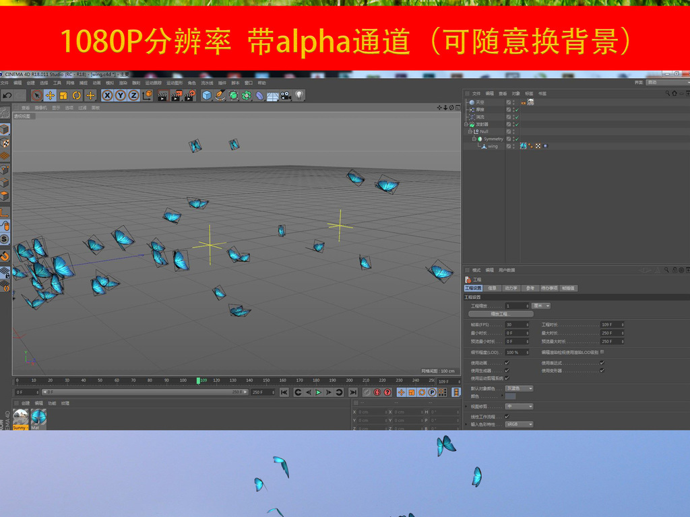Toggle the 使用表达式 checkbox
The width and height of the screenshot is (690, 517).
tap(602, 363)
